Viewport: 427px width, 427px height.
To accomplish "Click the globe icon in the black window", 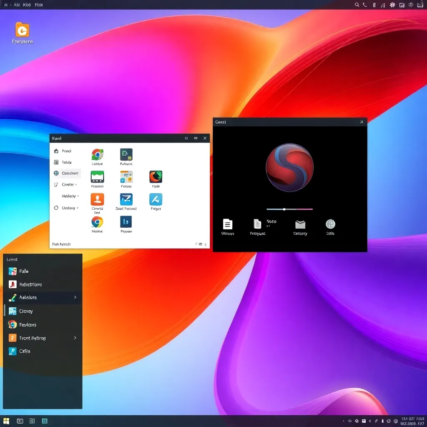I will click(x=330, y=224).
